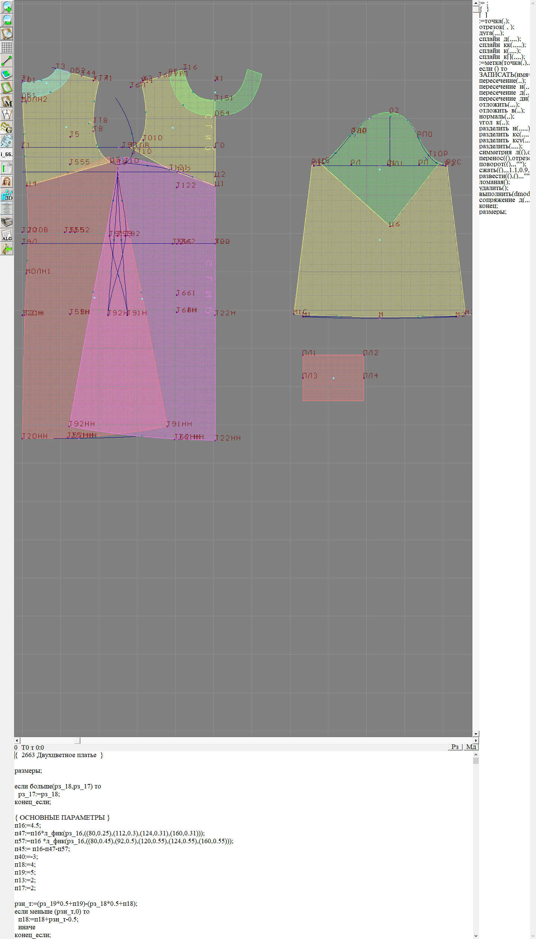This screenshot has width=536, height=939.
Task: Open the gradation G icon
Action: click(7, 128)
